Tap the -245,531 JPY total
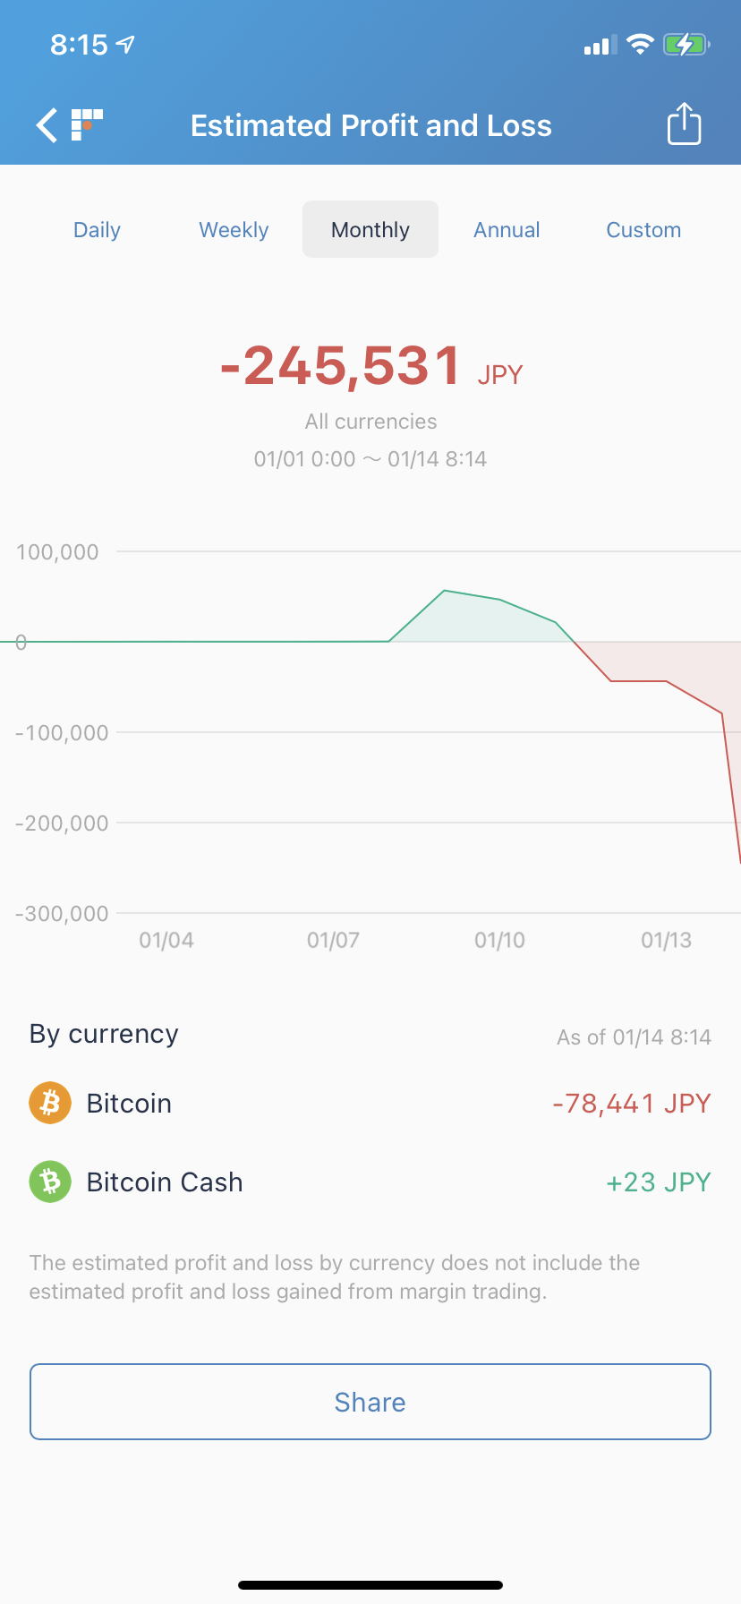Image resolution: width=741 pixels, height=1604 pixels. click(370, 366)
